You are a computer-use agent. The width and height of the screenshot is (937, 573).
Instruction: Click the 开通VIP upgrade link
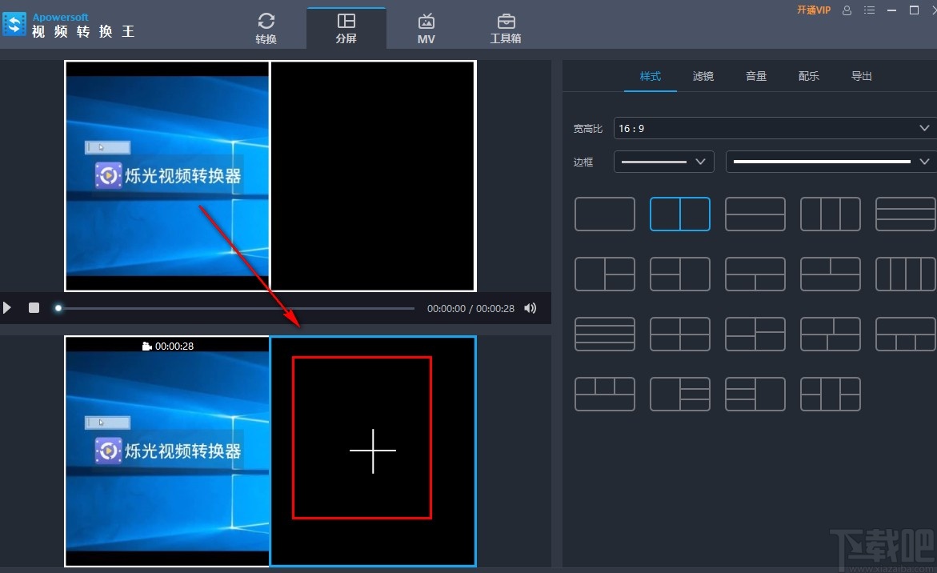tap(813, 10)
